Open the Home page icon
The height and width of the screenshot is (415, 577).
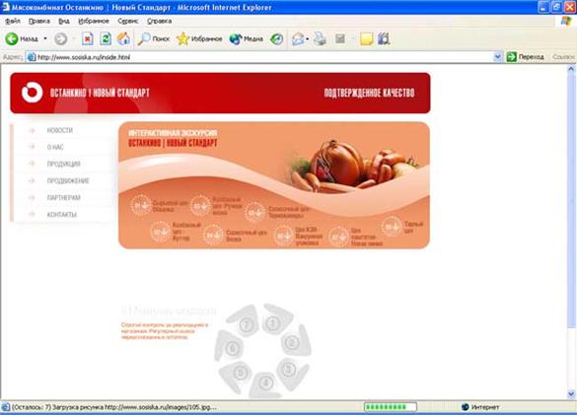pos(123,38)
